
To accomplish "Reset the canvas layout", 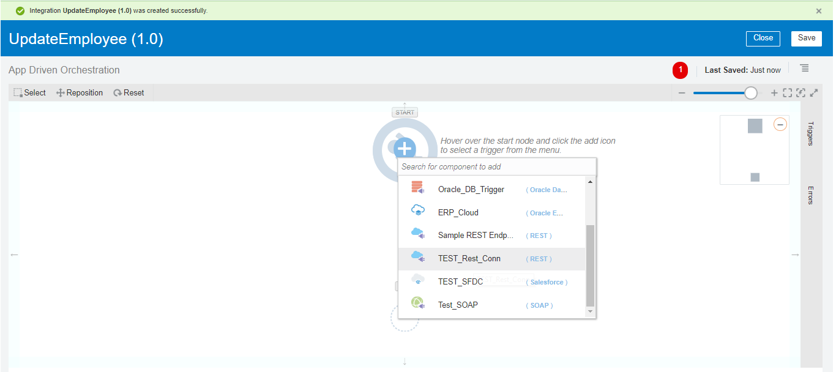I will (x=129, y=93).
